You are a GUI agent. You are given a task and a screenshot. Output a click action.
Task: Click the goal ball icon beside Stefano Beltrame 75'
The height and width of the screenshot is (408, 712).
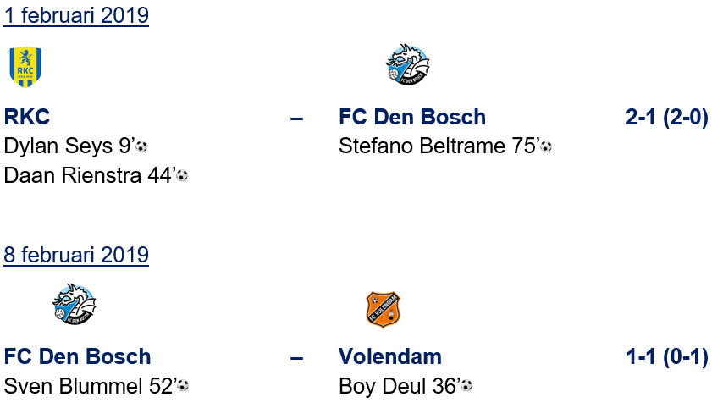click(x=546, y=146)
